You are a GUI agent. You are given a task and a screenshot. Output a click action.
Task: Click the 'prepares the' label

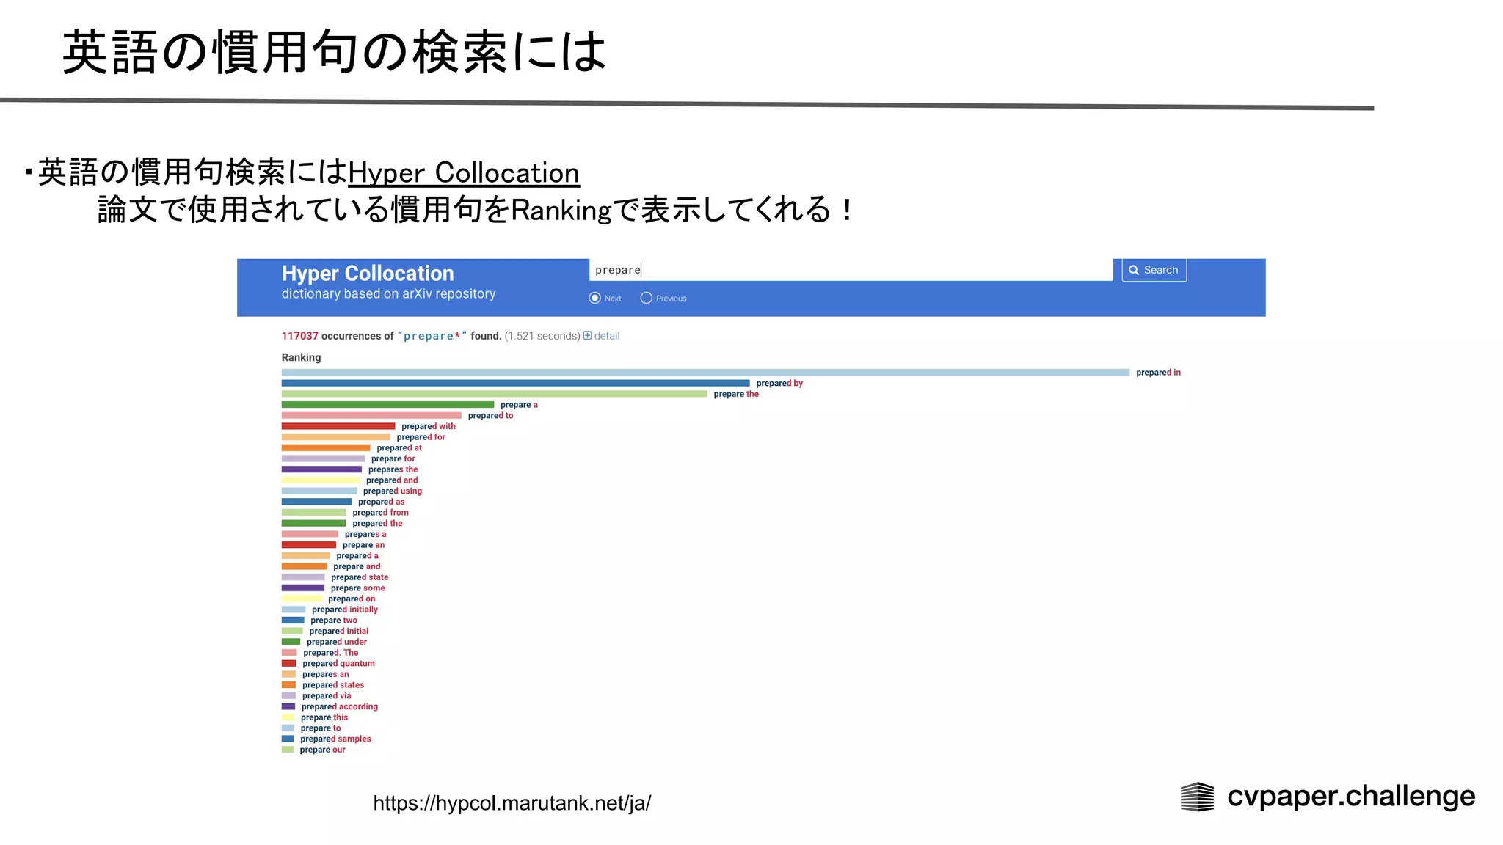tap(393, 469)
